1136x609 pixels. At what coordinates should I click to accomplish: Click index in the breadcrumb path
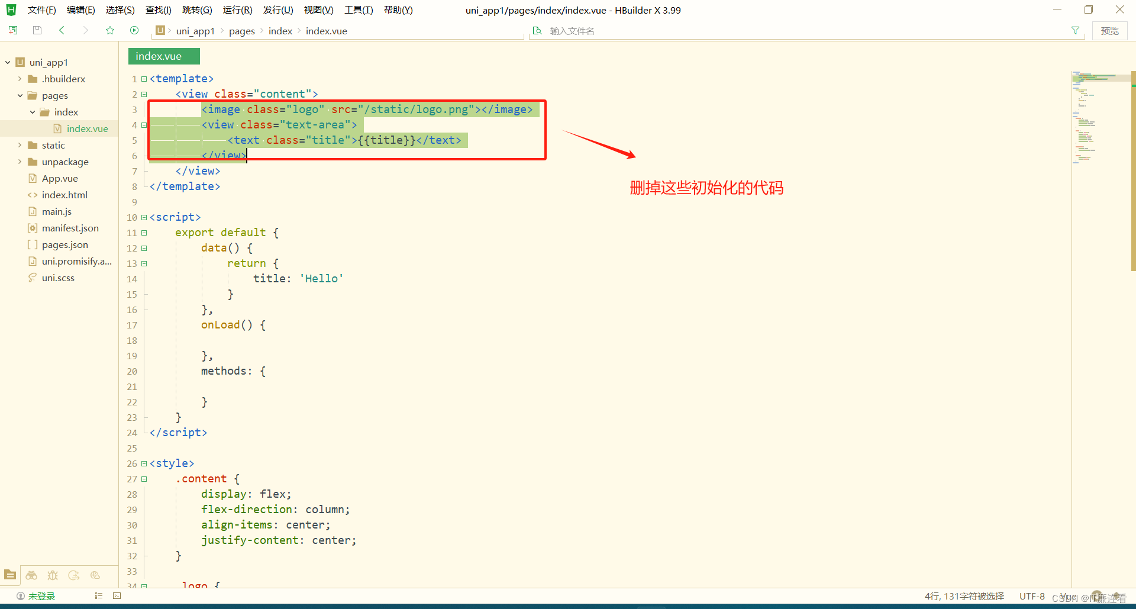click(x=280, y=31)
